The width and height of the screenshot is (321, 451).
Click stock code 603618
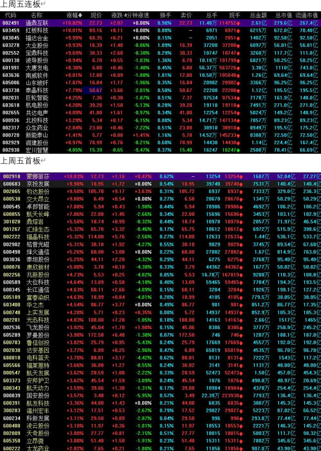coord(11,105)
